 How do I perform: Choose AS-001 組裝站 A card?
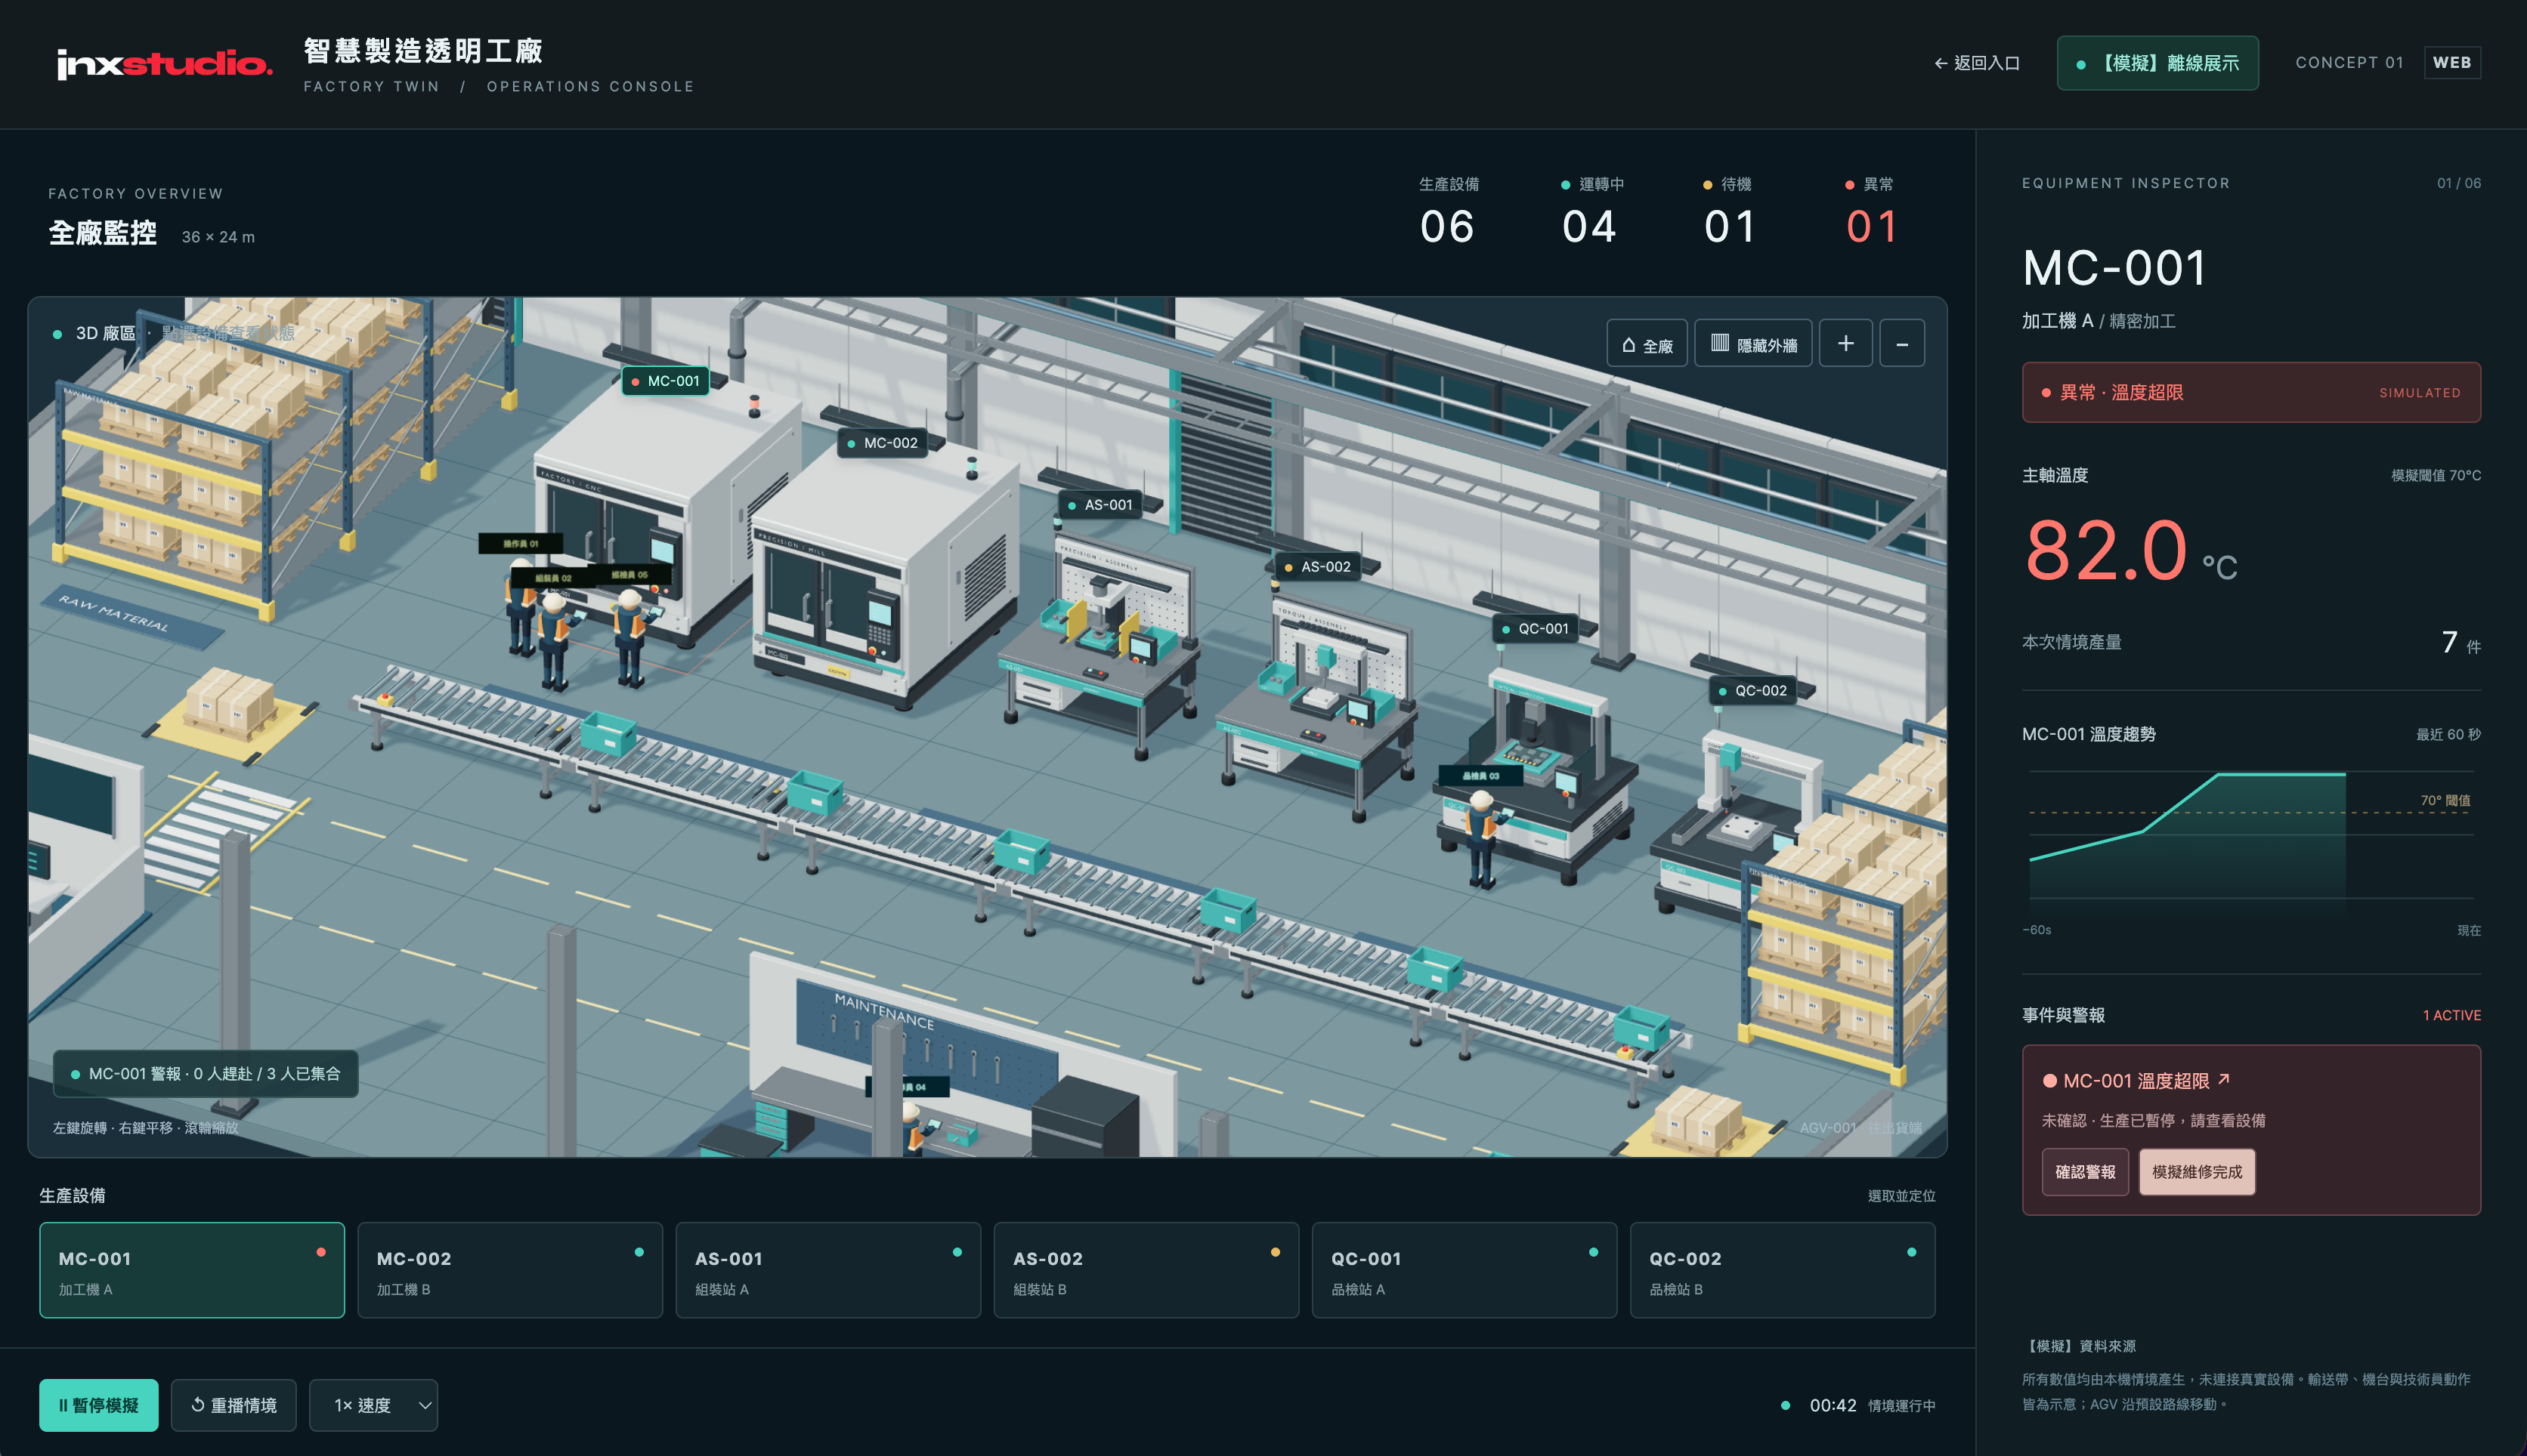(x=828, y=1270)
